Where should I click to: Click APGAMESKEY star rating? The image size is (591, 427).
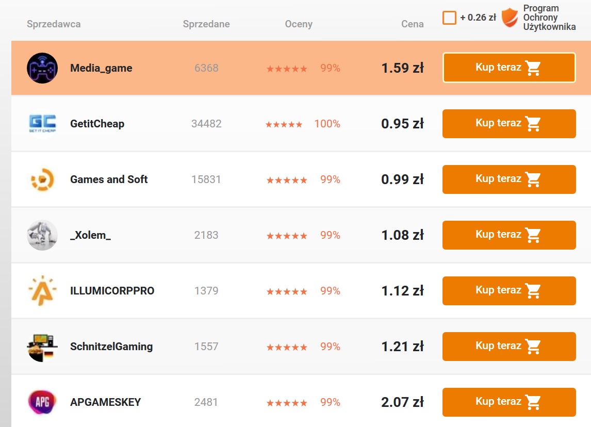tap(287, 403)
